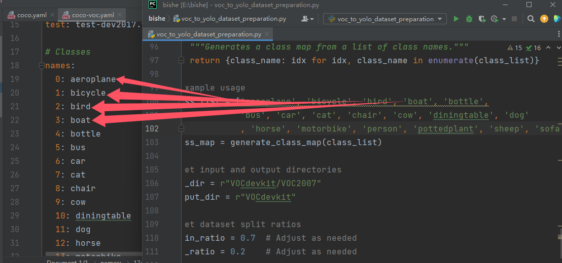This screenshot has height=263, width=562.
Task: Open Search Everywhere magnifier icon
Action: click(x=531, y=19)
